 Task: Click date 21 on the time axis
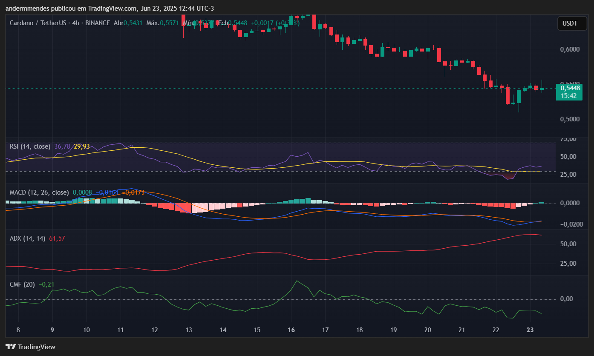click(461, 330)
